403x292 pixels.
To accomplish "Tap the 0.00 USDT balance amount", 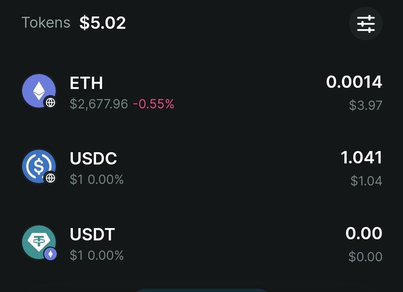I will (364, 233).
